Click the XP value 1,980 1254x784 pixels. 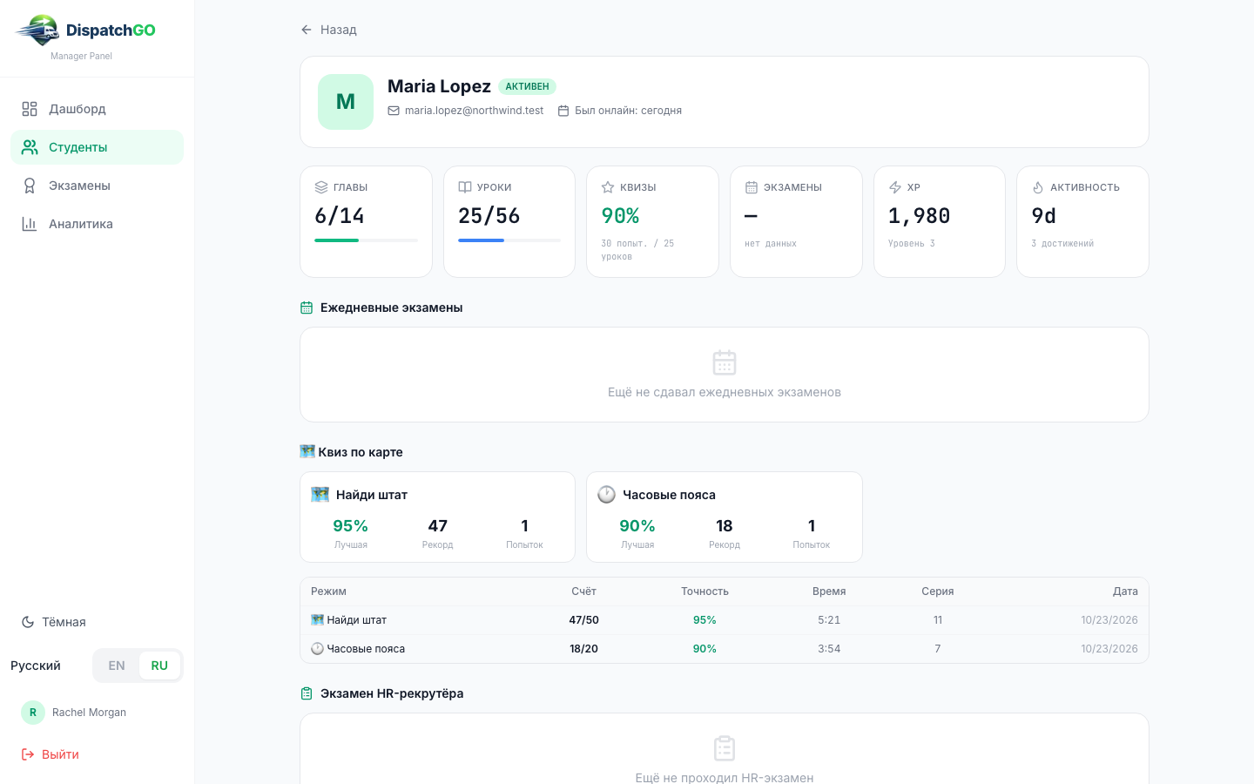point(919,216)
